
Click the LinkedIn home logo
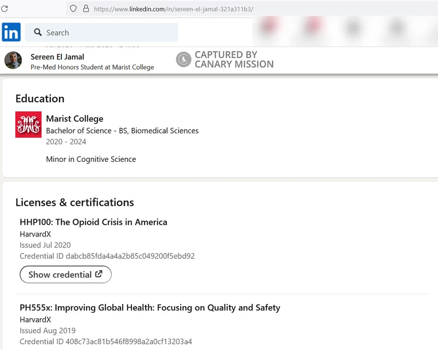pyautogui.click(x=11, y=32)
